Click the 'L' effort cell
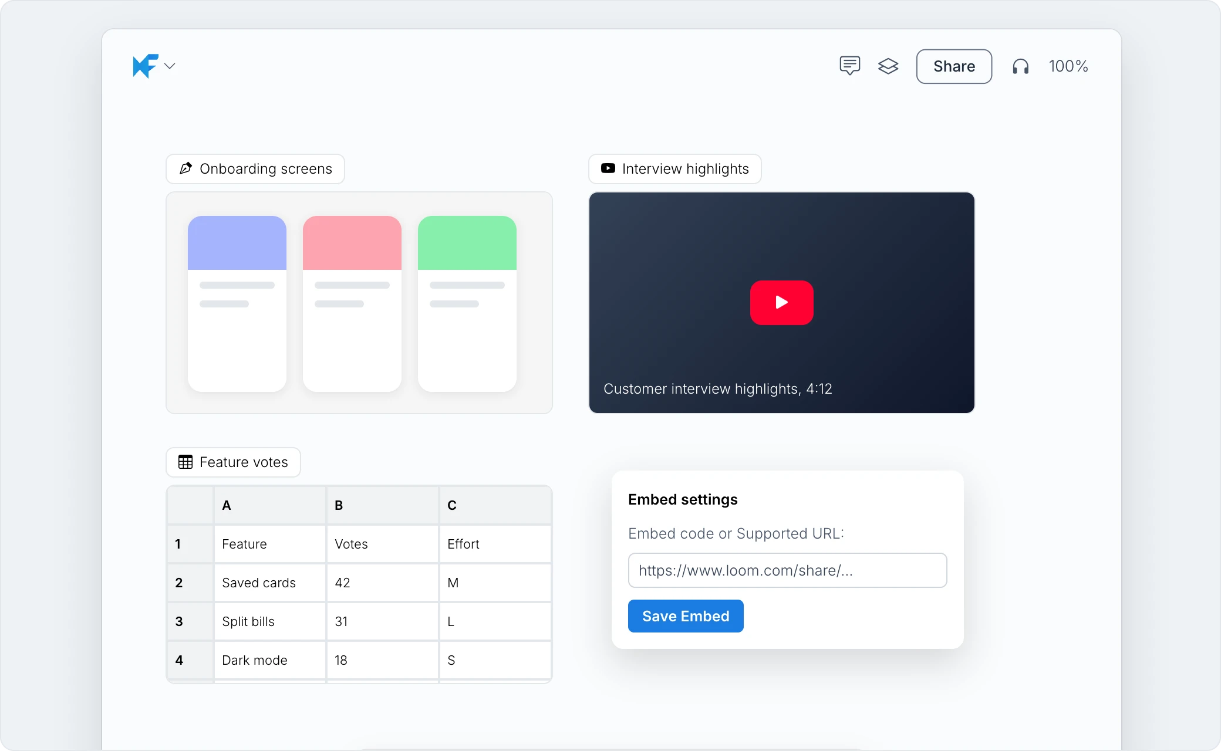The width and height of the screenshot is (1221, 751). coord(495,621)
